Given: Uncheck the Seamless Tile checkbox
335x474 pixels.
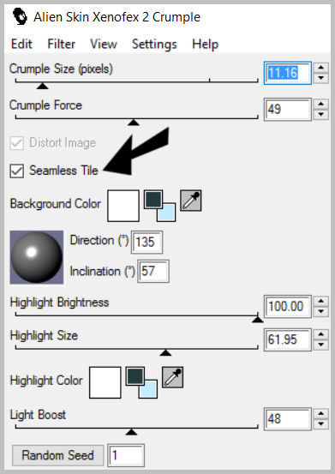Looking at the screenshot, I should pyautogui.click(x=16, y=171).
